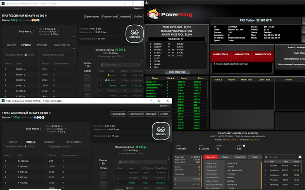305x190 pixels.
Task: Click Average Stack header in PokerKing lobby
Action: click(242, 54)
